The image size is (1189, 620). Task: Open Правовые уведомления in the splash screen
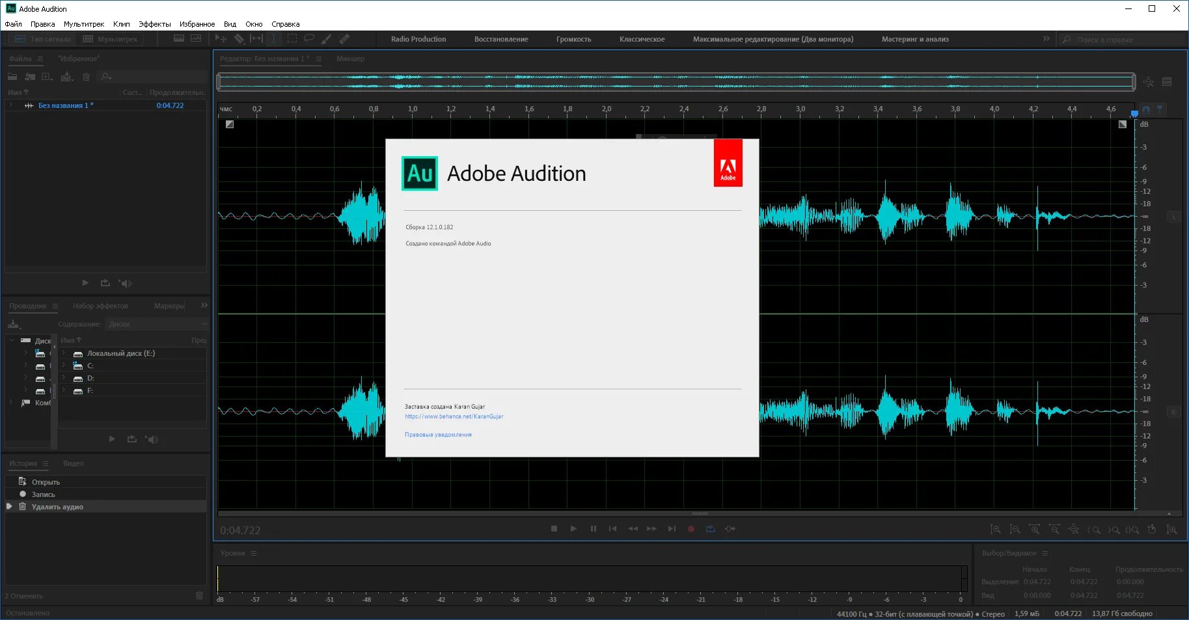(x=438, y=434)
